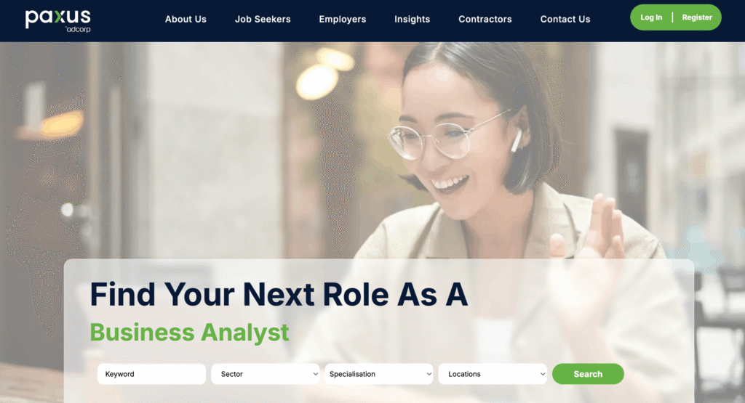This screenshot has width=745, height=403.
Task: Open the Insights section
Action: (412, 20)
